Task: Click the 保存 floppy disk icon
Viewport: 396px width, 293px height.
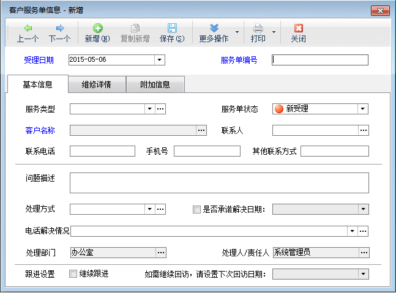Action: coord(172,28)
